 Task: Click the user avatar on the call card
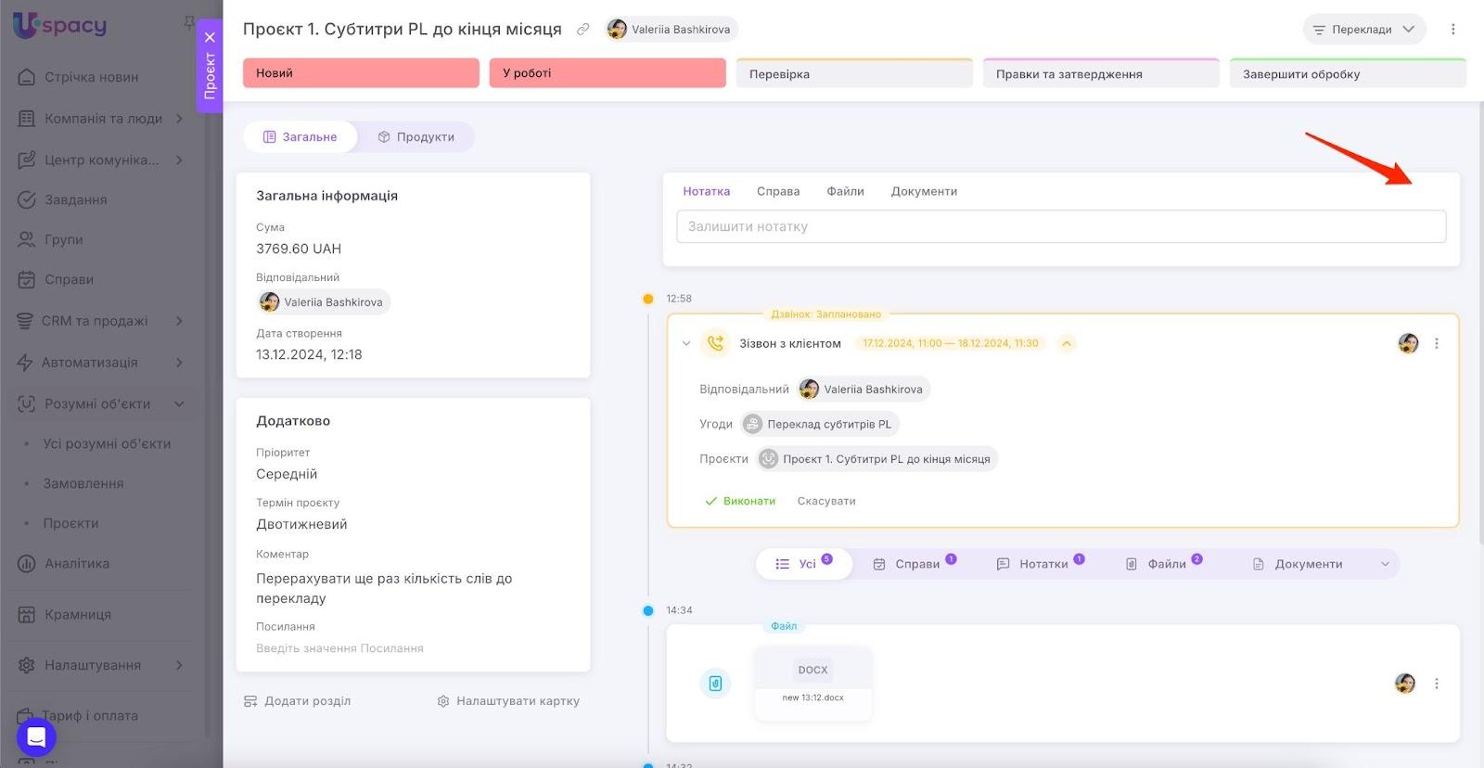1408,343
